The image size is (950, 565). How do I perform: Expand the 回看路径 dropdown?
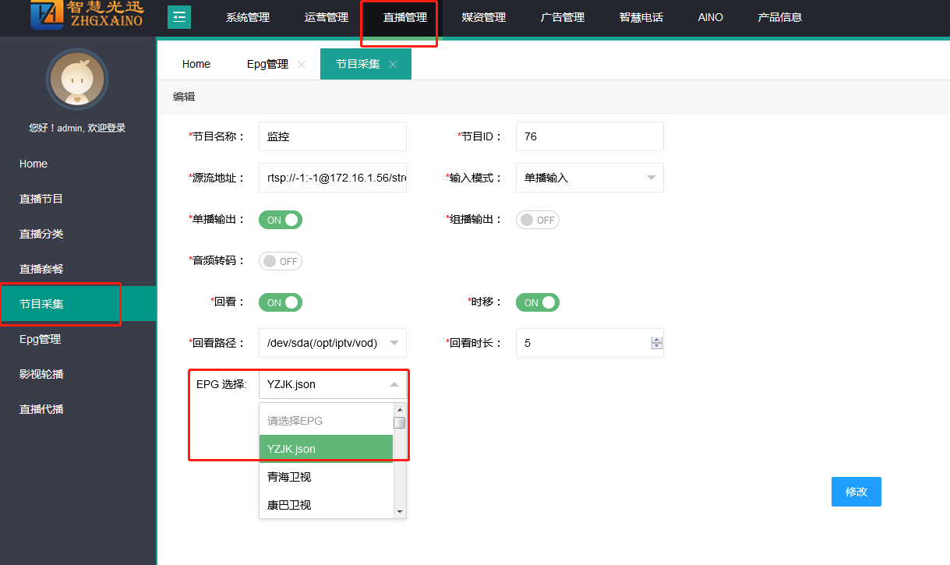[332, 343]
